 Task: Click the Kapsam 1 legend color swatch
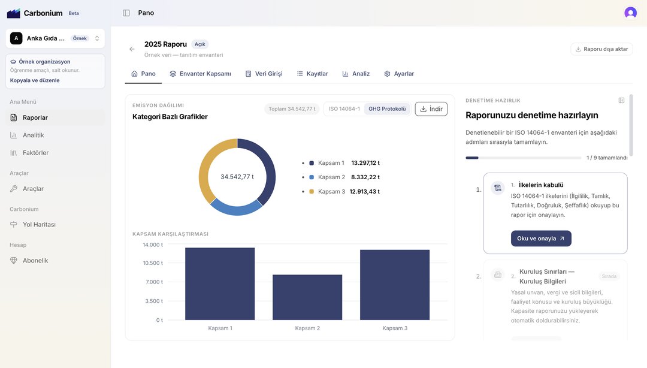pos(312,163)
